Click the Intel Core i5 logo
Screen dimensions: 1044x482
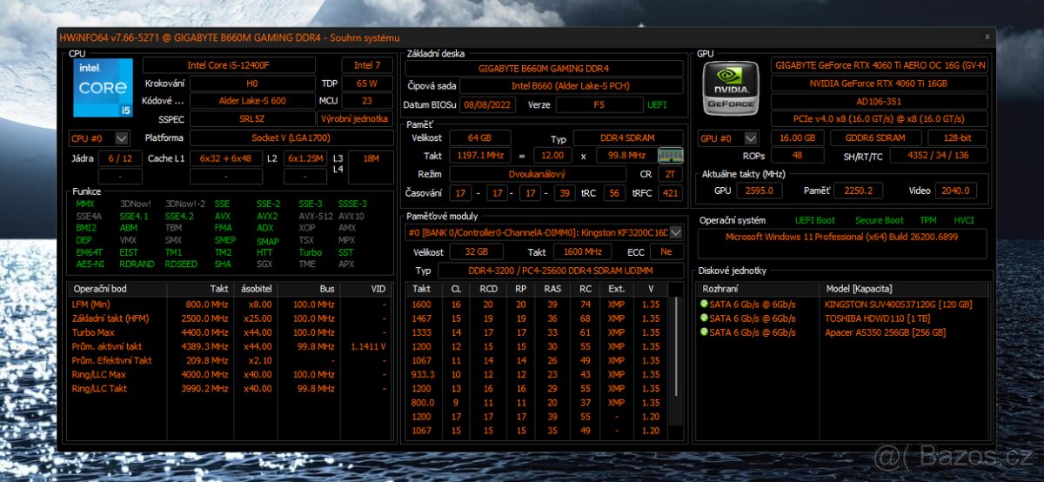[x=104, y=87]
